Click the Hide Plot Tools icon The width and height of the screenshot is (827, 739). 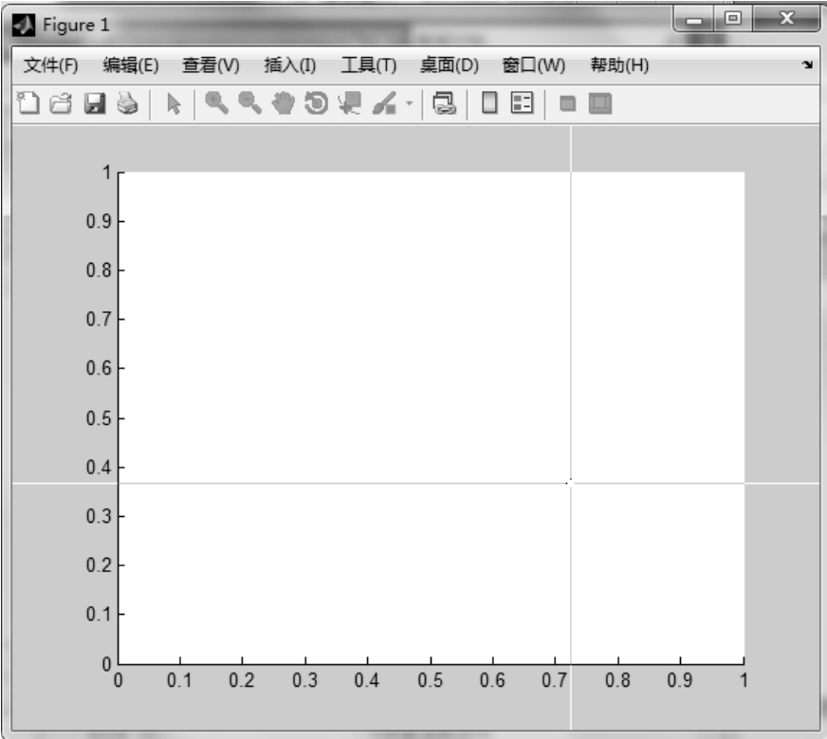tap(568, 103)
